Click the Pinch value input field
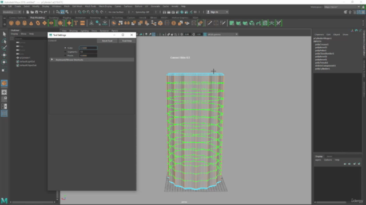Image resolution: width=366 pixels, height=205 pixels. click(x=88, y=56)
